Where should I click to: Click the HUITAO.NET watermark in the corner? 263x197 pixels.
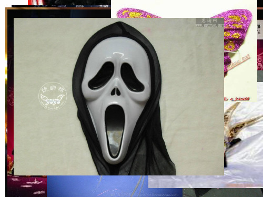(x=210, y=23)
